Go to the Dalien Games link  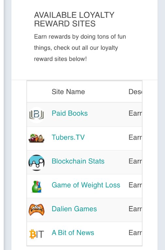(x=74, y=209)
